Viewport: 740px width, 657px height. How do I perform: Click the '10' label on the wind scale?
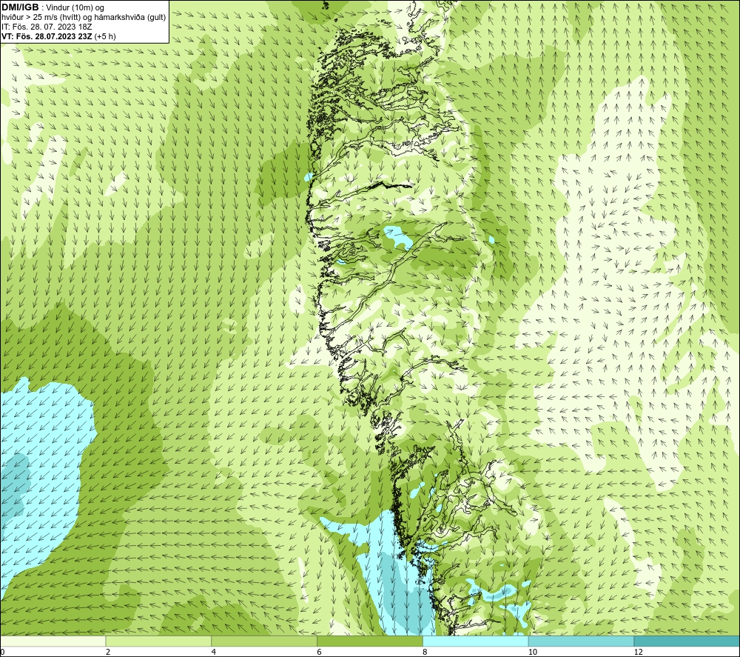(x=533, y=652)
